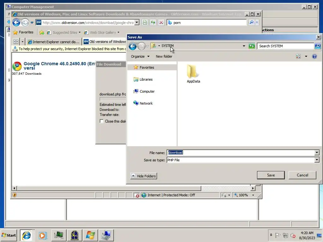Toggle Close this dialog checkbox
The image size is (323, 242).
point(102,121)
